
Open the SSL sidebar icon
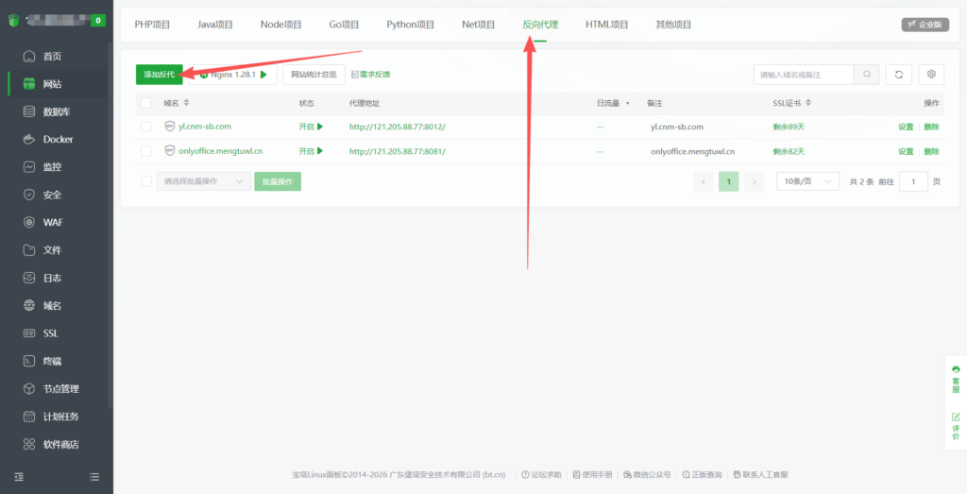tap(29, 333)
